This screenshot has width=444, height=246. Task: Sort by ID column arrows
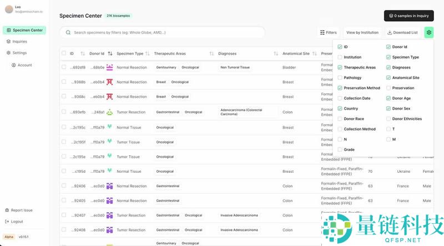(83, 53)
